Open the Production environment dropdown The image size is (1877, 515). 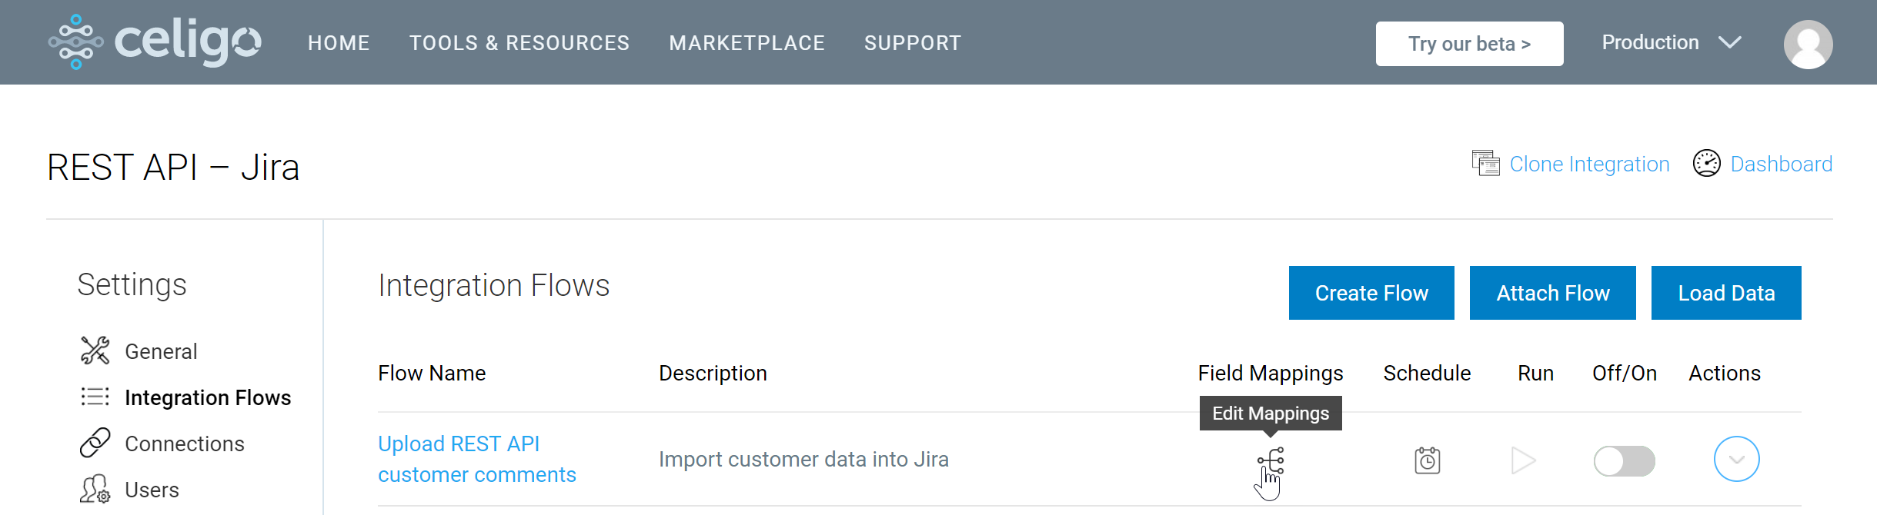[1672, 43]
